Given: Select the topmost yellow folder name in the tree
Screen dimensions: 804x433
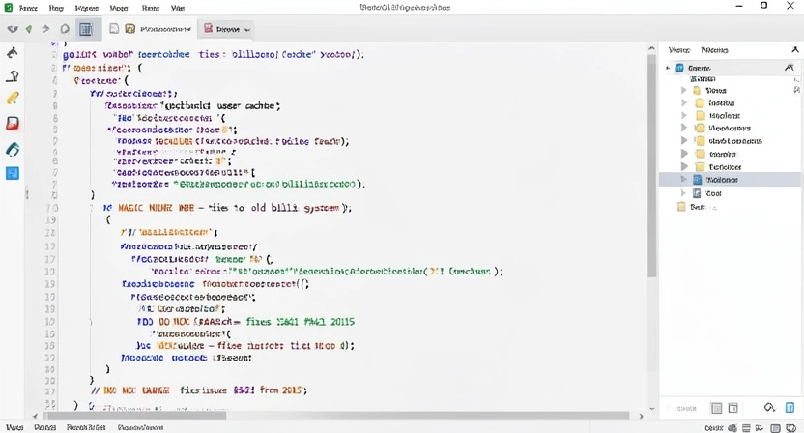Looking at the screenshot, I should (716, 91).
